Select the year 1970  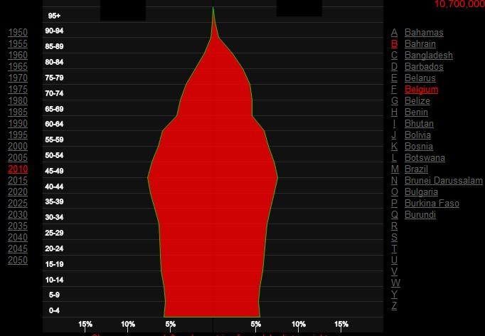point(18,78)
